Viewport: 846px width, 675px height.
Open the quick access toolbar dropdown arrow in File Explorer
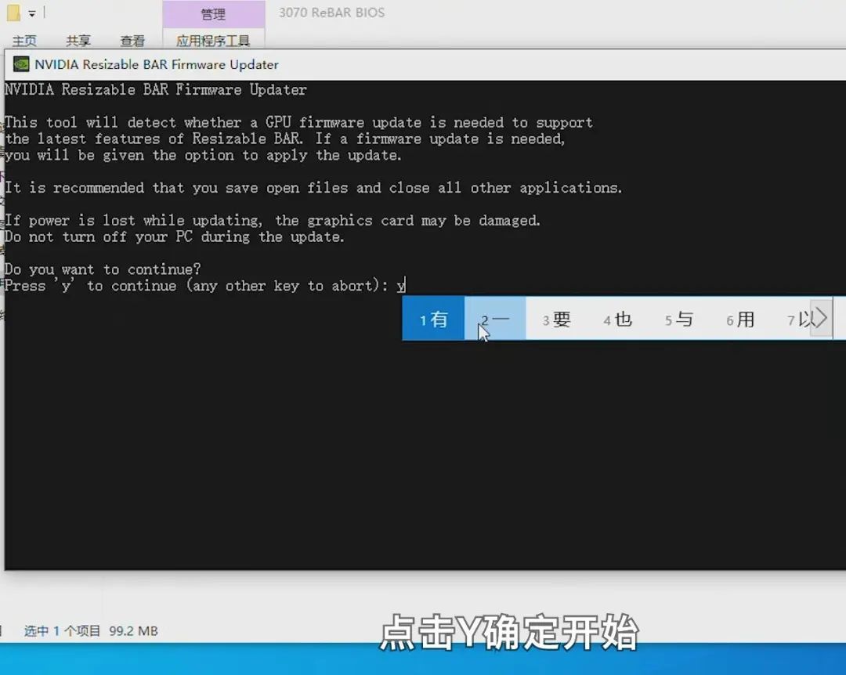pyautogui.click(x=32, y=13)
